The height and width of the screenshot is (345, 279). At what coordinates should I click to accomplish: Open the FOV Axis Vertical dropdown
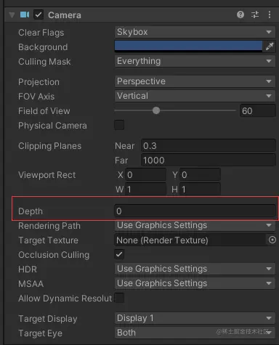[195, 96]
